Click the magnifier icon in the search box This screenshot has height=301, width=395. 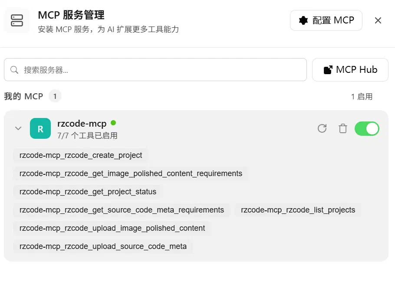coord(14,70)
